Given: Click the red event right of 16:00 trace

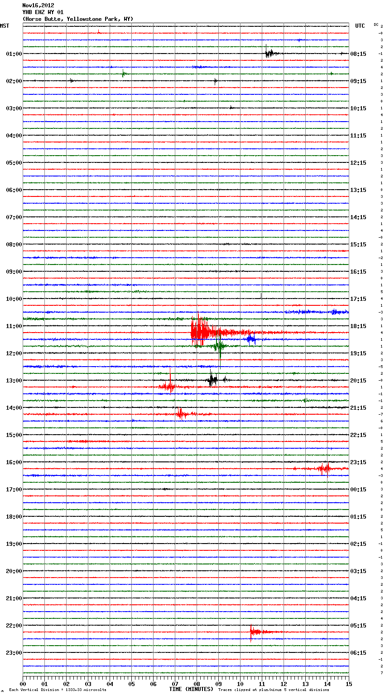Looking at the screenshot, I should click(x=324, y=469).
